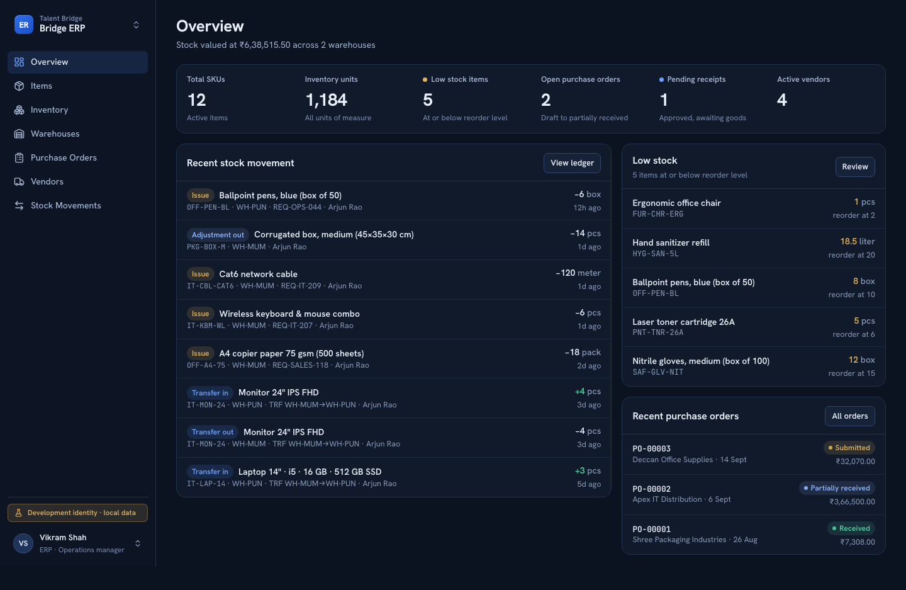Expand the Talent Bridge workspace switcher chevron
Viewport: 906px width, 590px height.
click(136, 25)
